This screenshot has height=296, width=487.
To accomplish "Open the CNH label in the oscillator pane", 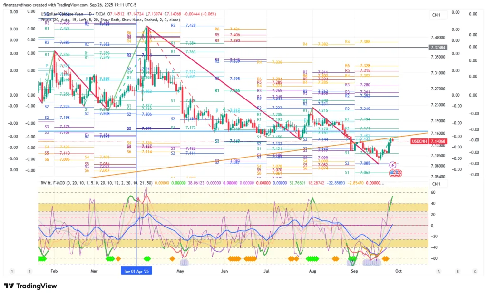I will point(436,183).
